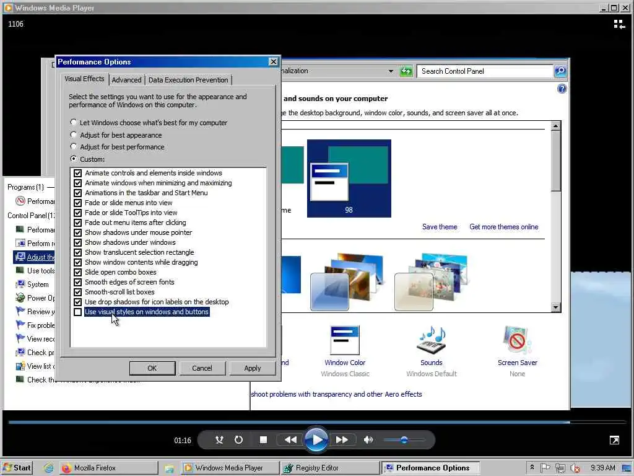
Task: Switch to Registry Editor taskbar button
Action: pyautogui.click(x=329, y=468)
